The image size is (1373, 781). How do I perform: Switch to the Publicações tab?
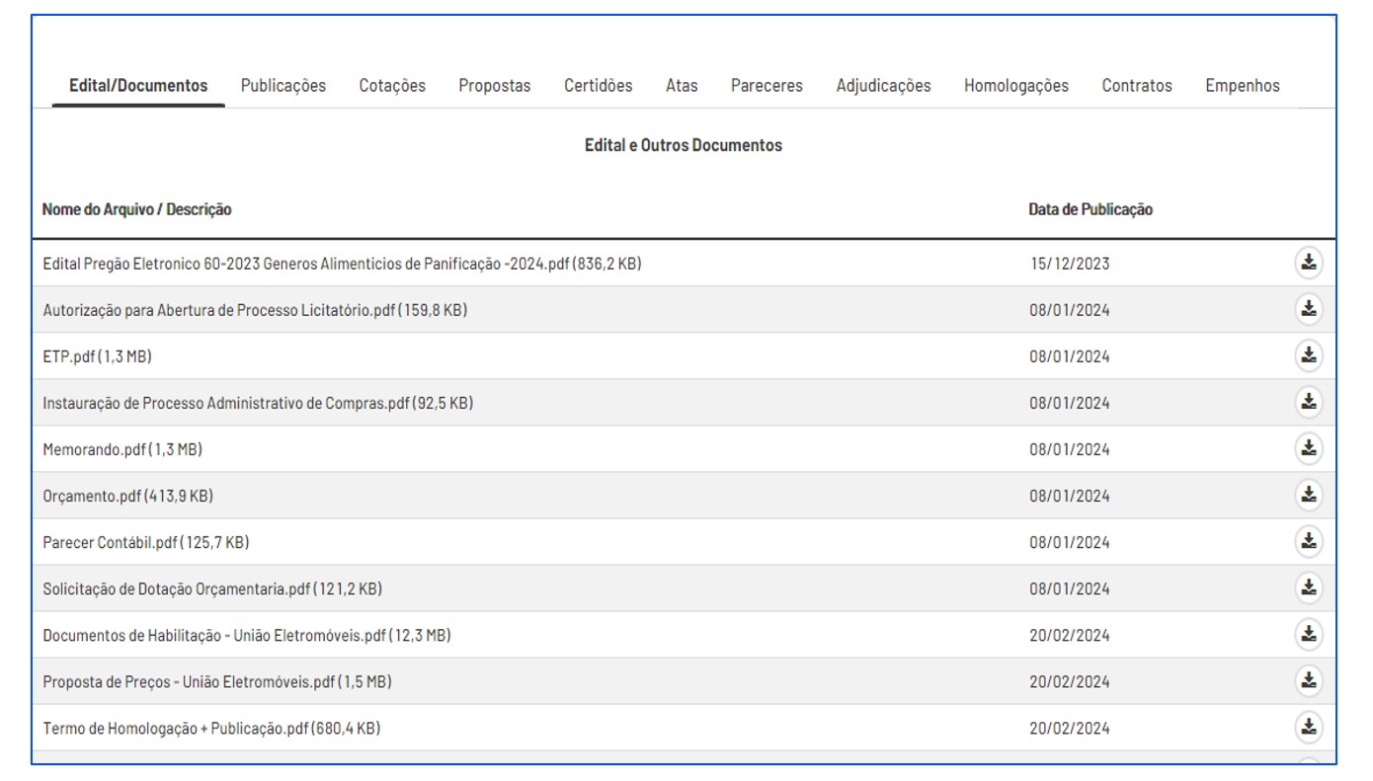pyautogui.click(x=283, y=86)
